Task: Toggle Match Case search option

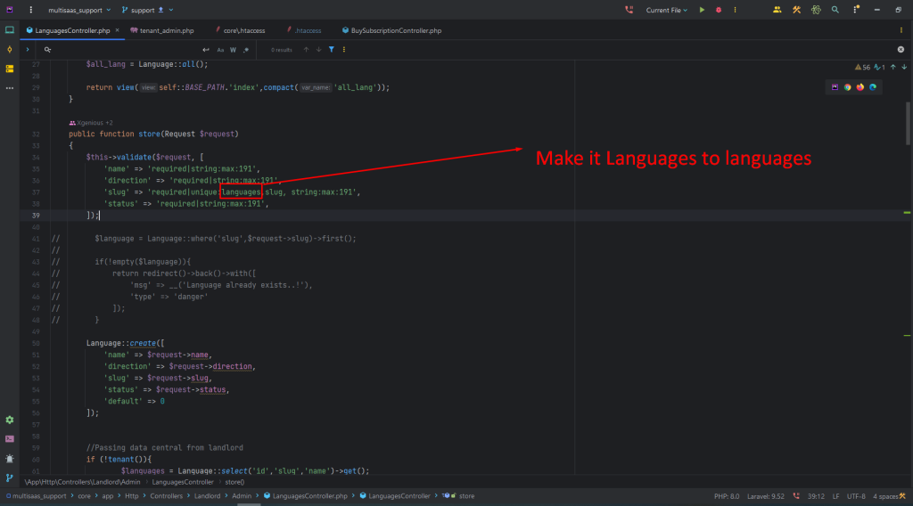Action: click(220, 50)
